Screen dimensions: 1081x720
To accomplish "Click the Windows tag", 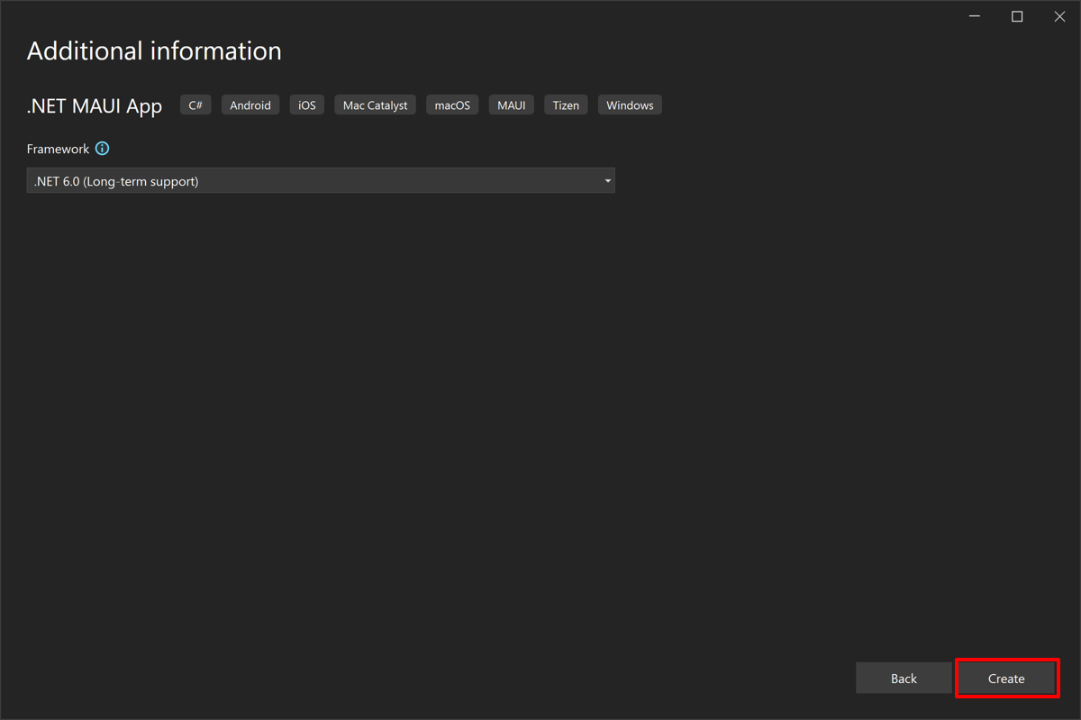I will (x=630, y=105).
